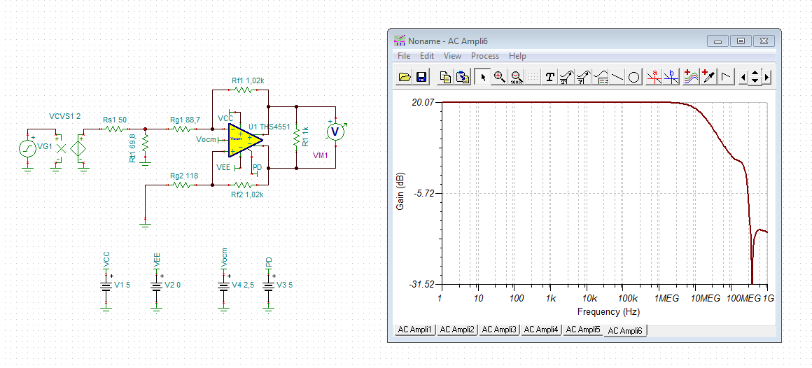The width and height of the screenshot is (812, 368).
Task: Click the 'Frequency (Hz)' axis label
Action: pyautogui.click(x=608, y=312)
